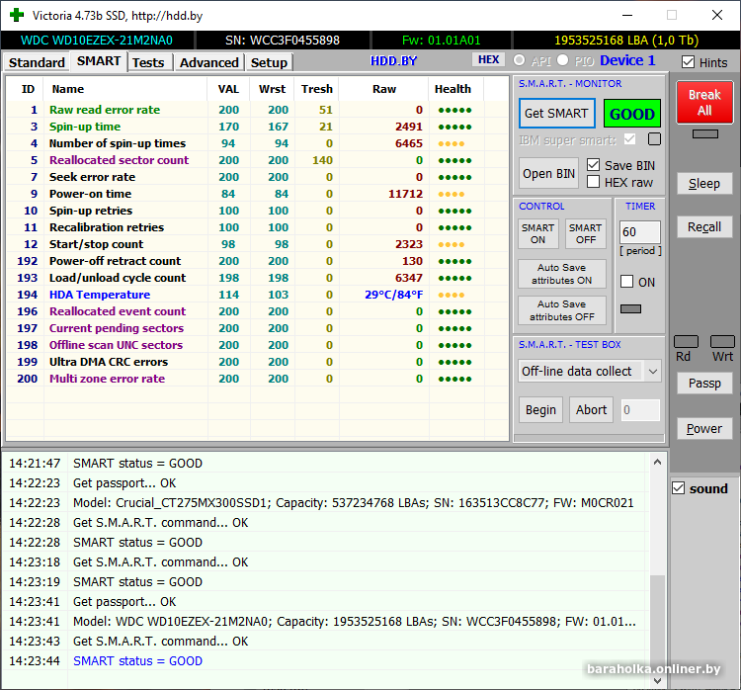Image resolution: width=741 pixels, height=690 pixels.
Task: Click the Load/unload cycle count row
Action: point(258,278)
